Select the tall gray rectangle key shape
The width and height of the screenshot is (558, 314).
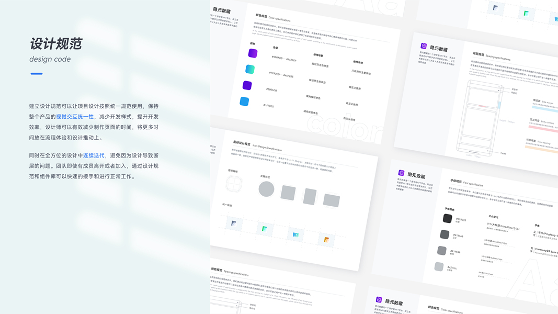[x=310, y=197]
